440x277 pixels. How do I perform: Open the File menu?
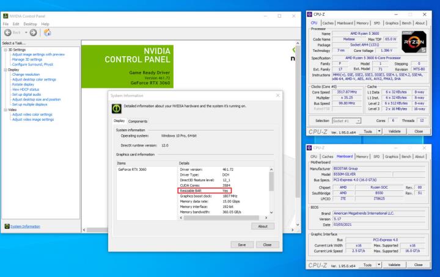tap(5, 24)
